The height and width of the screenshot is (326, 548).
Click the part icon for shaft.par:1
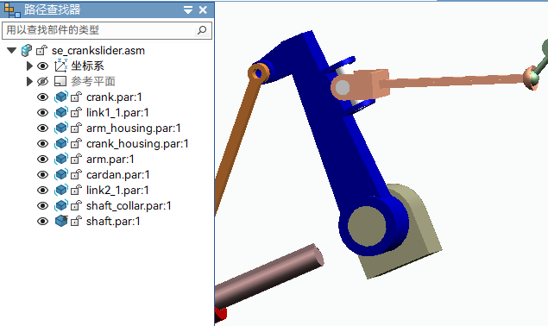(x=60, y=221)
